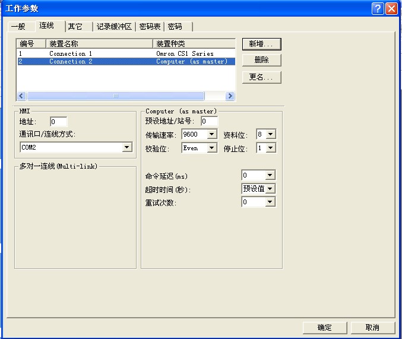Select Connection 1 Omron CS1 Series row
The image size is (402, 339).
[119, 53]
